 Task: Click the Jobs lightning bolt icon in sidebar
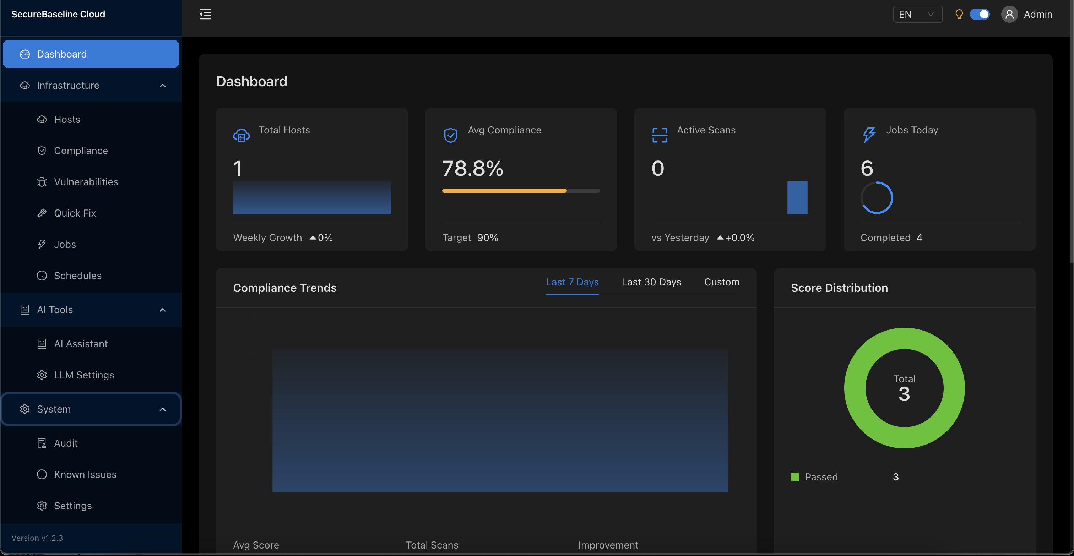click(42, 245)
